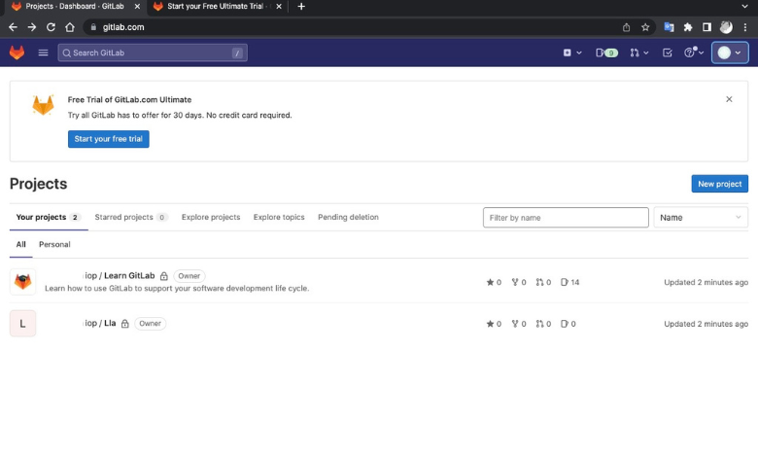Click the browser forward arrow
Screen dimensions: 758x457
tap(32, 27)
